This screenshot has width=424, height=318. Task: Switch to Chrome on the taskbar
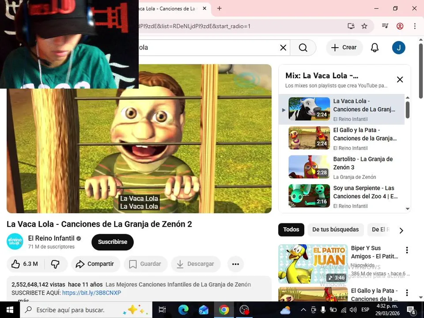[224, 310]
